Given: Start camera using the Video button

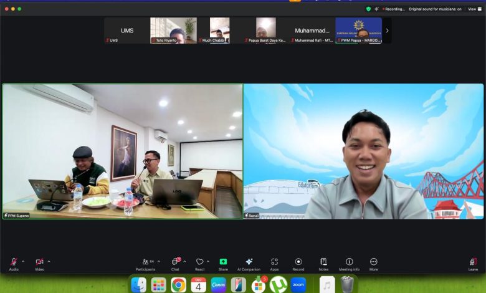Looking at the screenshot, I should click(x=39, y=262).
